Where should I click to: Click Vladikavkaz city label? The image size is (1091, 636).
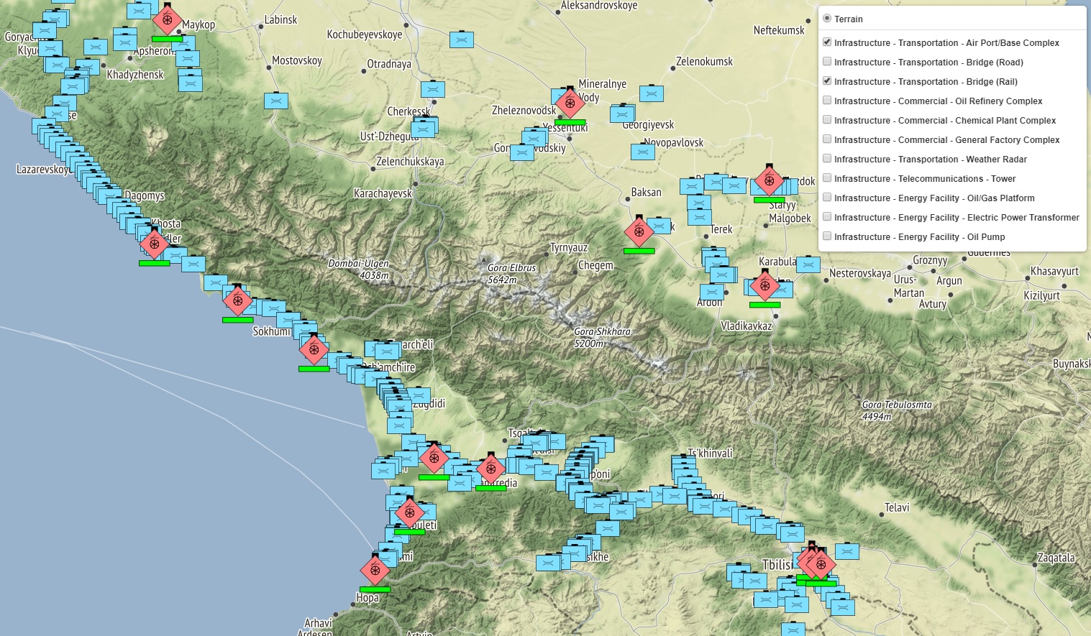pyautogui.click(x=747, y=326)
